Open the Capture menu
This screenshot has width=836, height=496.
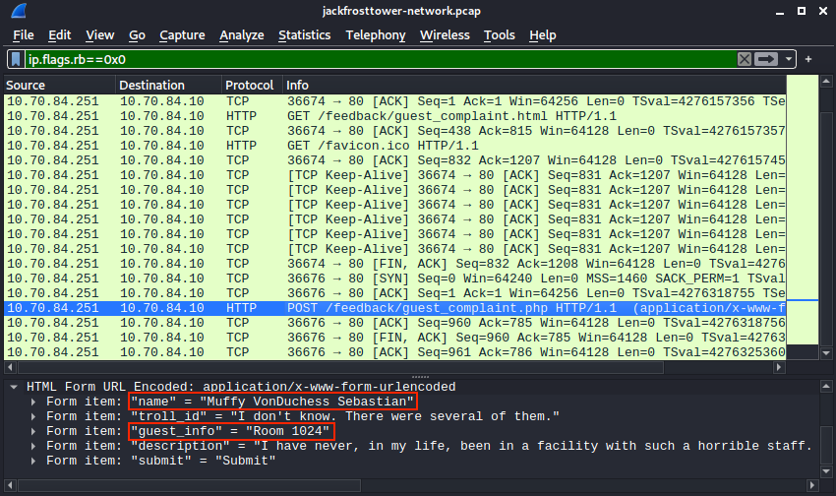click(x=182, y=35)
